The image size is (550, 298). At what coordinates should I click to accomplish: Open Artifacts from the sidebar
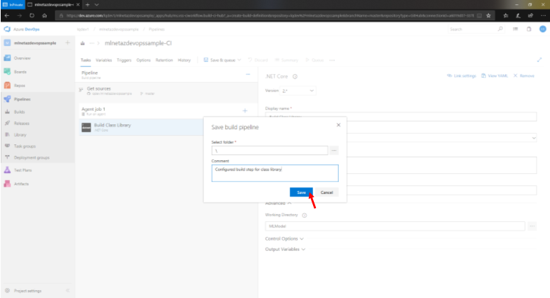coord(22,184)
